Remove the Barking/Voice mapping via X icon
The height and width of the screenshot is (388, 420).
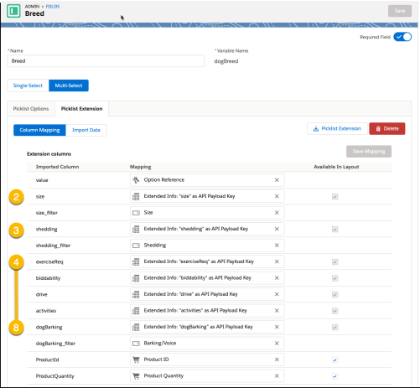coord(277,344)
